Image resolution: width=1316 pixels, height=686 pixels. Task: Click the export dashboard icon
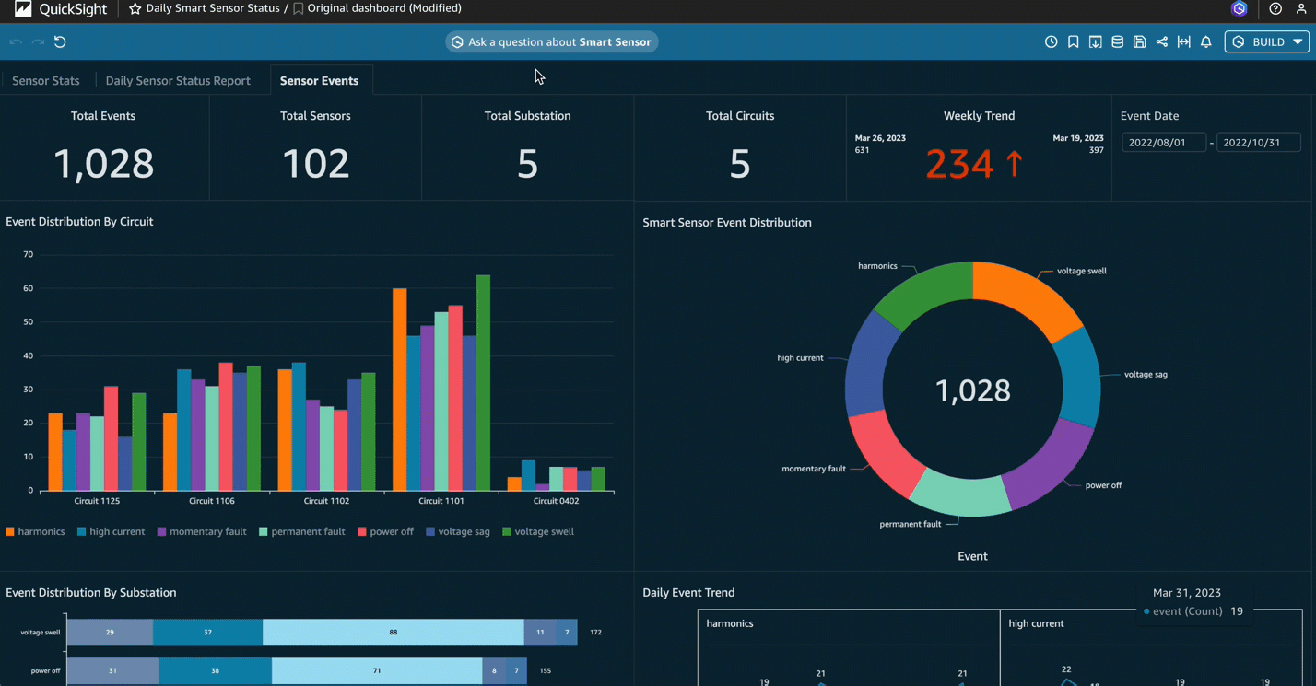click(x=1095, y=41)
